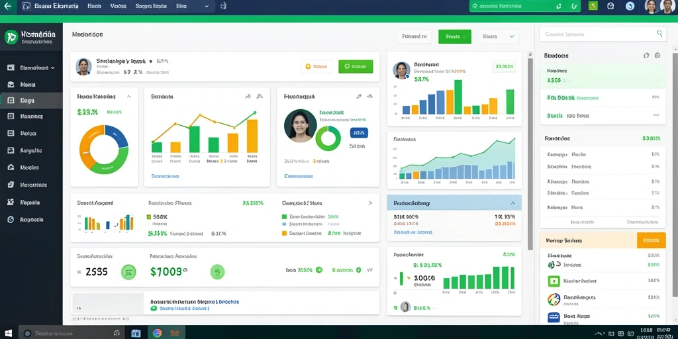Open the dropdown next to green header button
This screenshot has height=339, width=678.
[498, 37]
